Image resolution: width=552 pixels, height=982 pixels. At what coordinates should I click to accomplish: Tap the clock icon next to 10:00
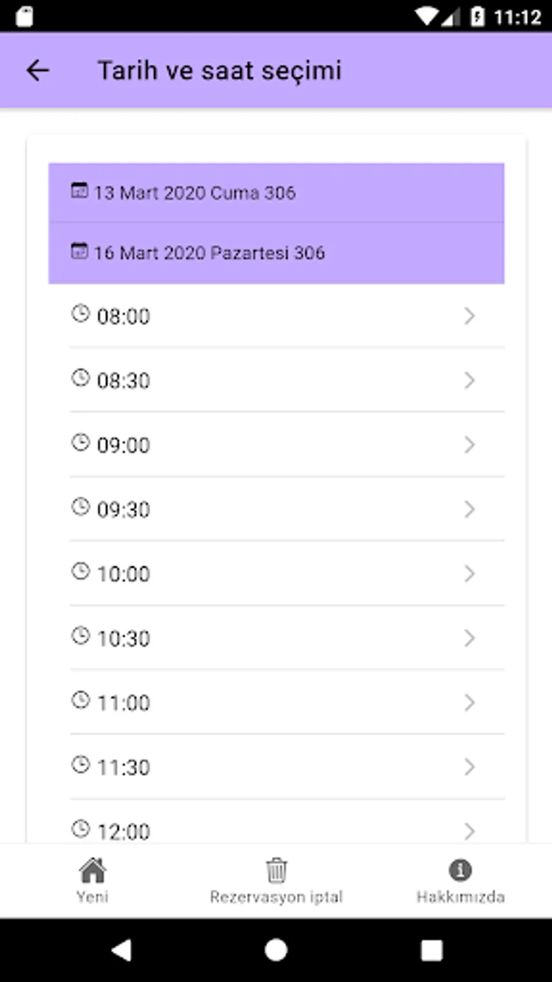point(80,571)
